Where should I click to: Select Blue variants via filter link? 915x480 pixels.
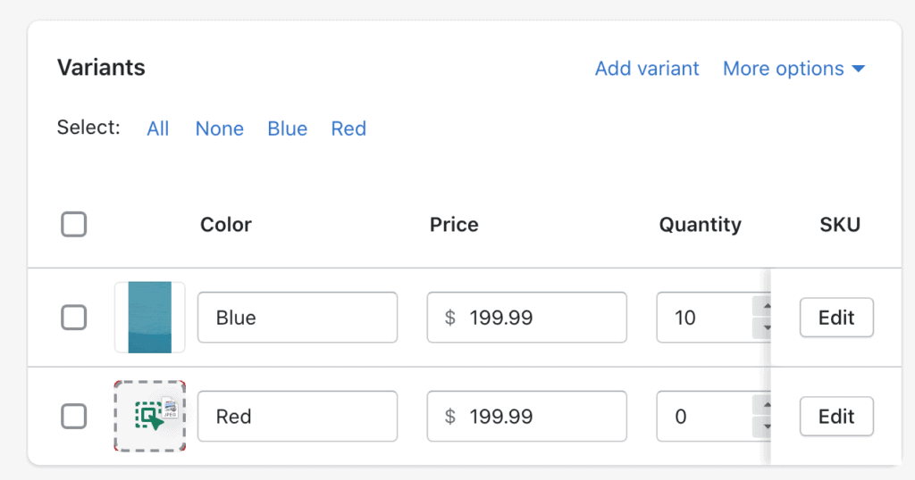[287, 128]
